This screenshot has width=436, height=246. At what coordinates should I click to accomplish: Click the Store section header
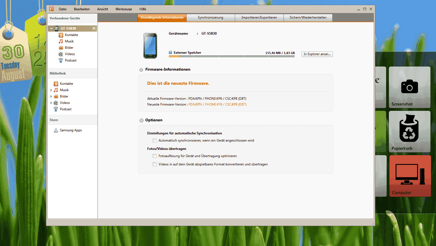54,120
